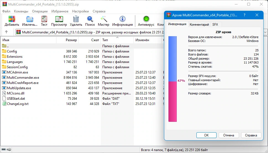Click the parent folder ".." icon
Image resolution: width=268 pixels, height=153 pixels.
(x=4, y=46)
